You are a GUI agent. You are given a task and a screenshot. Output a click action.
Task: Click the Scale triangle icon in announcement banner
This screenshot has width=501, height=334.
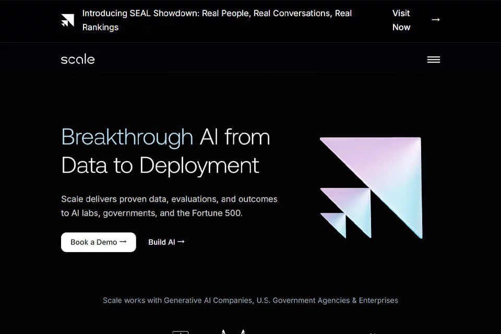click(x=67, y=20)
